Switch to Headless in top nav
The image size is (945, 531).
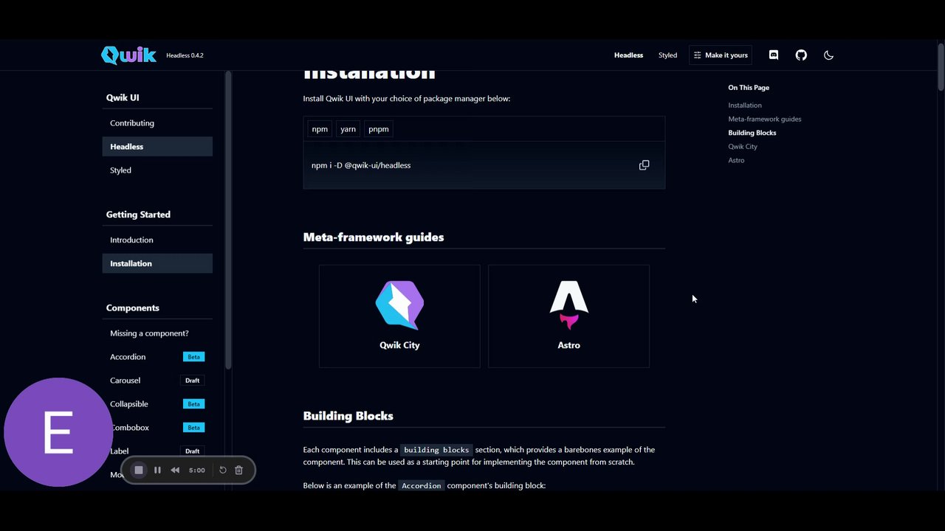[628, 55]
